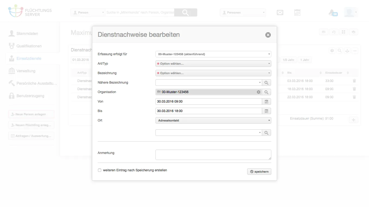Click the plus icon to add entry
The height and width of the screenshot is (207, 369).
click(x=354, y=120)
